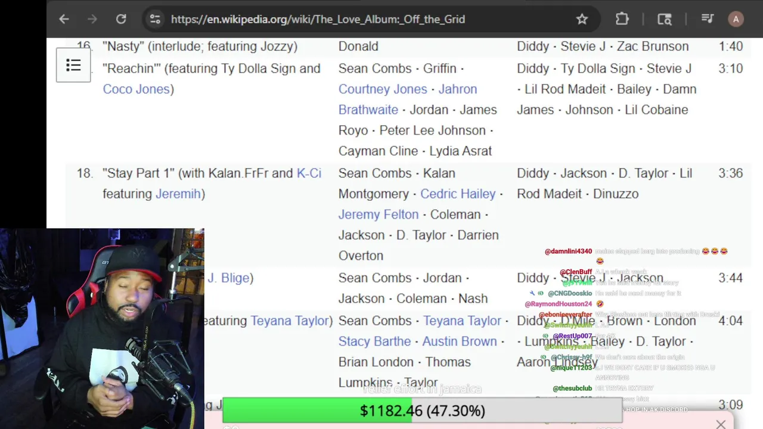Reload the Wikipedia page
The image size is (763, 429).
121,19
